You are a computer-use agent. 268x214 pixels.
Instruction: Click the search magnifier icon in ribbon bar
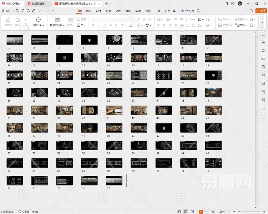(x=199, y=11)
